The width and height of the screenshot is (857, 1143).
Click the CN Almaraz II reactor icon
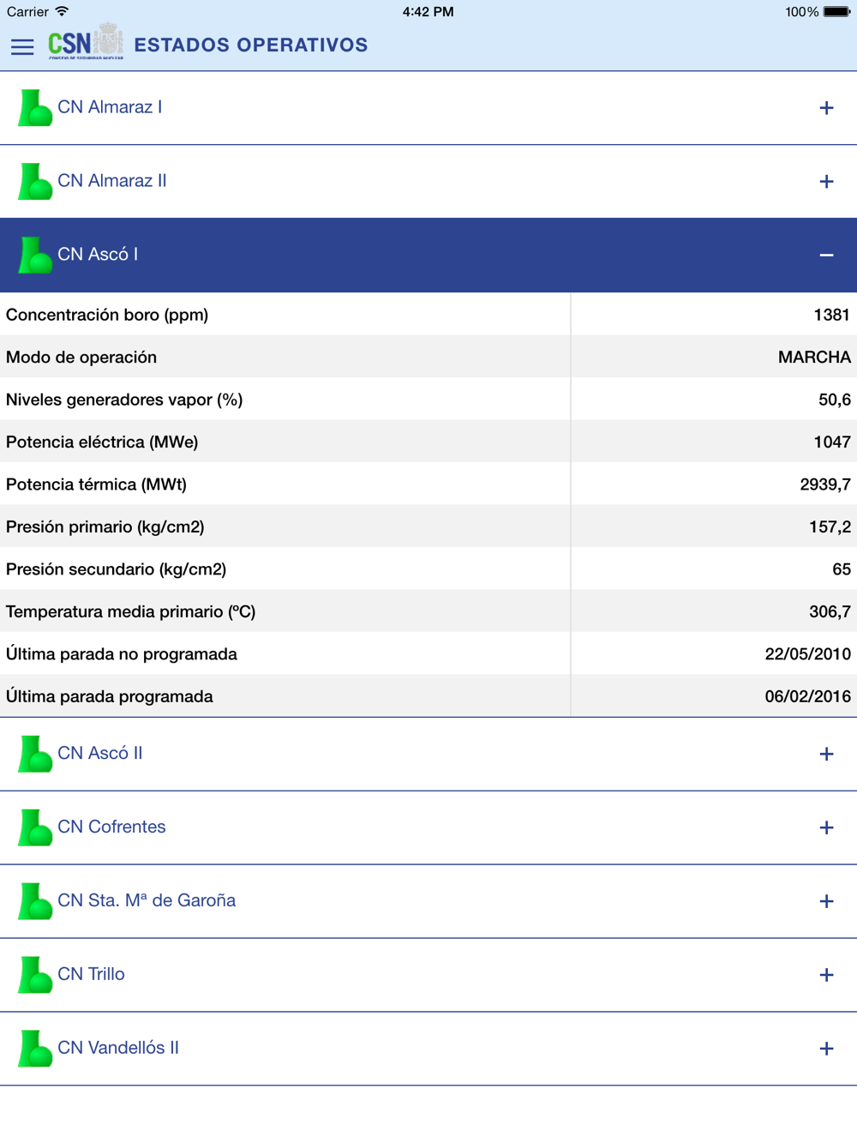(x=35, y=182)
